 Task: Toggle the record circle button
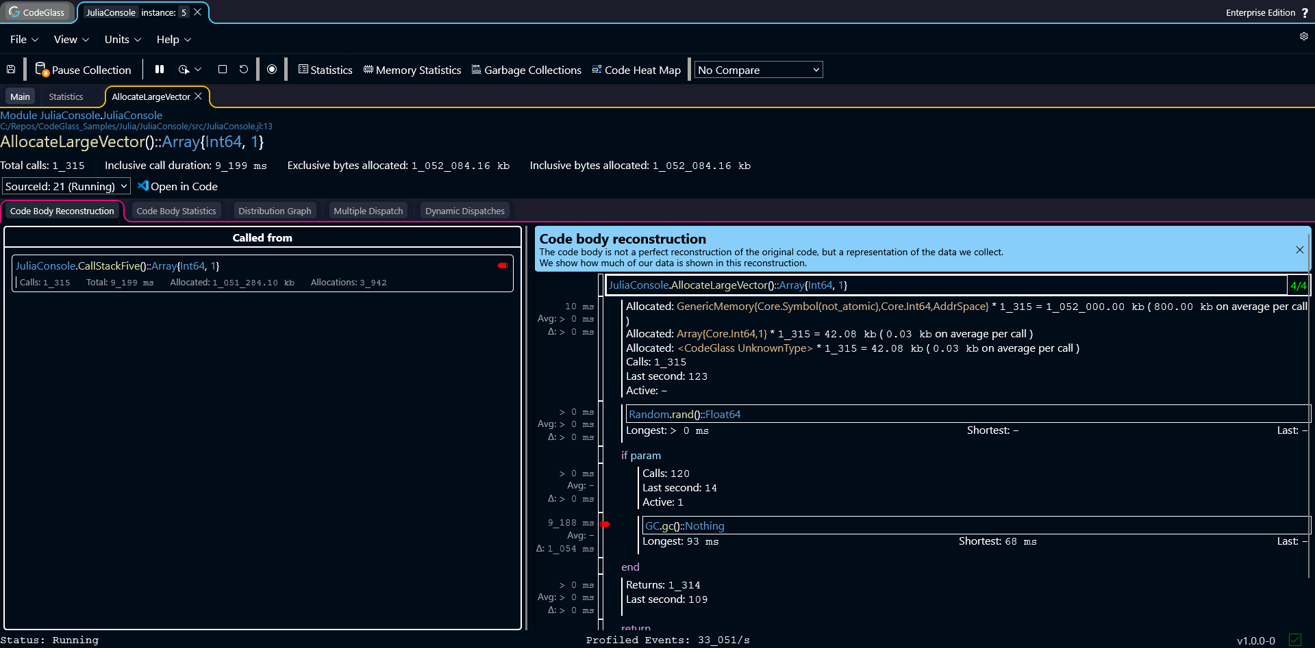(x=272, y=69)
